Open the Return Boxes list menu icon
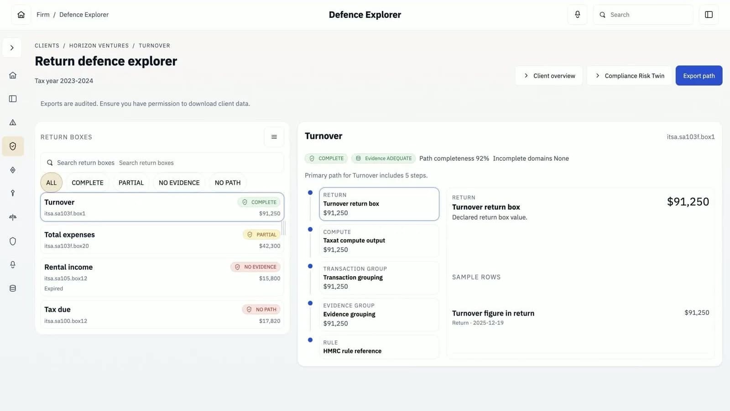The height and width of the screenshot is (411, 730). point(274,137)
